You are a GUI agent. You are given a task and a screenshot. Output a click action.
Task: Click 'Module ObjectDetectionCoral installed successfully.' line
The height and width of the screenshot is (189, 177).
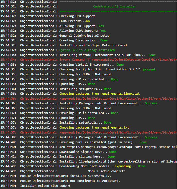coord(56,176)
